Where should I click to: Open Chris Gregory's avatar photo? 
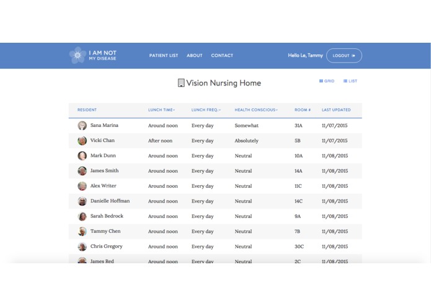click(x=82, y=247)
